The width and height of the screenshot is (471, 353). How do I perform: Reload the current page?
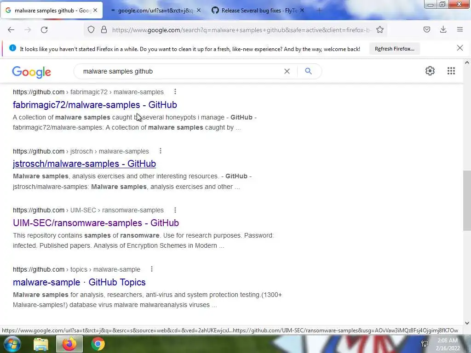point(44,30)
